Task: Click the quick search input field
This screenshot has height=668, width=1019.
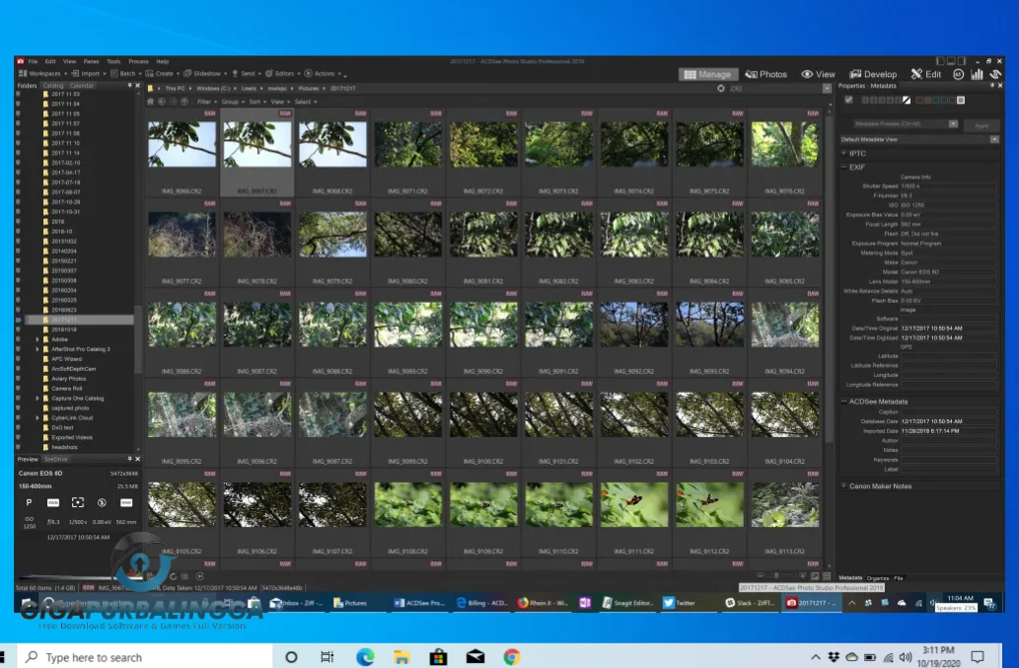Action: tap(774, 89)
